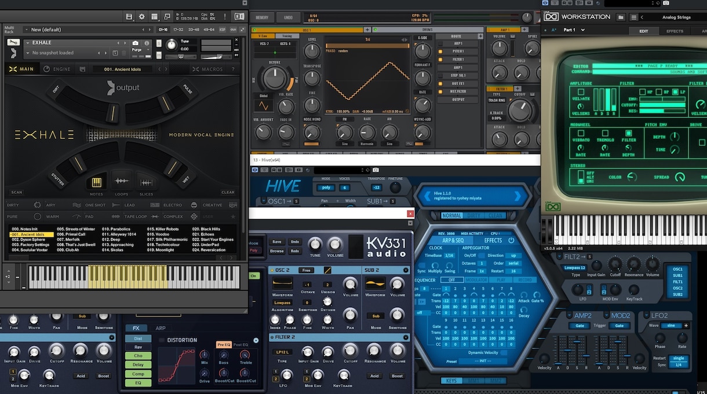Click the Kontakt save disk icon
The width and height of the screenshot is (707, 394).
(x=130, y=17)
